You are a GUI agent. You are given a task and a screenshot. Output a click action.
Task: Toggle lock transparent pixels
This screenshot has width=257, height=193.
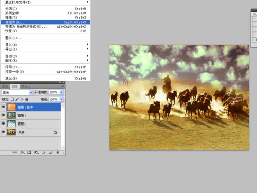[x=12, y=99]
